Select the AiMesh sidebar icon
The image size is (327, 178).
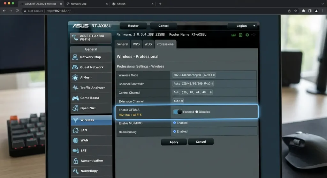coord(75,77)
